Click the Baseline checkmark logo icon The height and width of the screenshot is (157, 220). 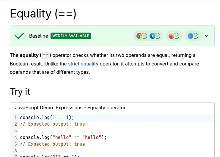(21, 36)
